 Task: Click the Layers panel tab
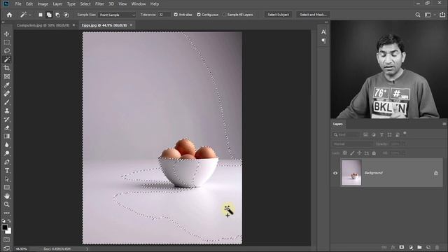point(337,124)
